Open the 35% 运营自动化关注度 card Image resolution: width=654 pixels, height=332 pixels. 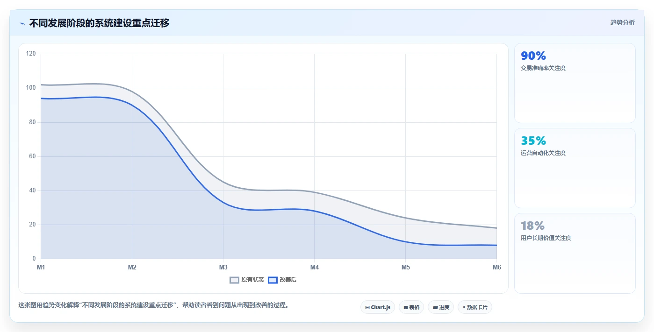[575, 168]
